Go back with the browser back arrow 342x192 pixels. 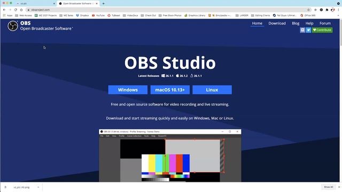[x=4, y=10]
